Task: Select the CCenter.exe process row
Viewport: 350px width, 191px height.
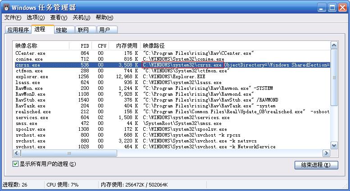Action: pos(172,53)
